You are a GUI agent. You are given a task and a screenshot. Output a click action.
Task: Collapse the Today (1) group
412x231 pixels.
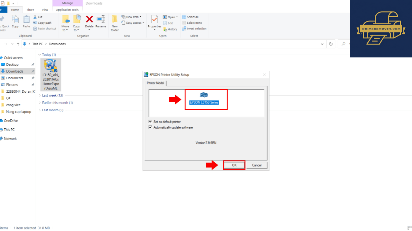coord(40,55)
